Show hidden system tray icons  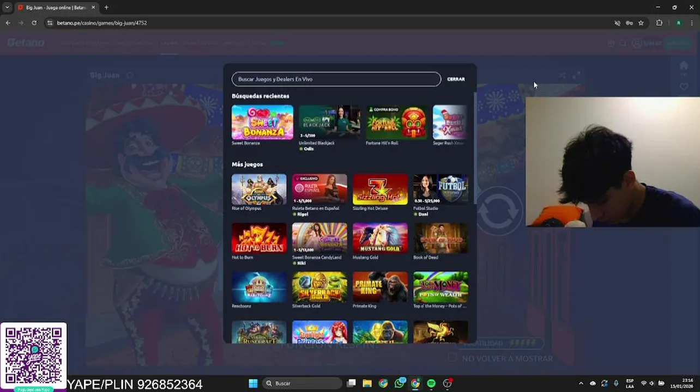tap(581, 383)
